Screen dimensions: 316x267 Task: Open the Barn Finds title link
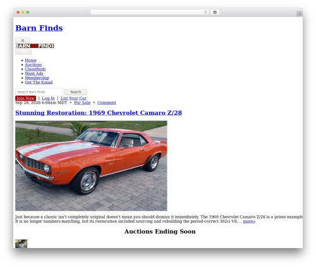click(x=39, y=28)
